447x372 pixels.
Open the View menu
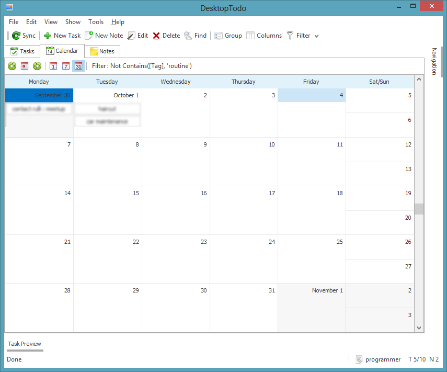pyautogui.click(x=51, y=22)
